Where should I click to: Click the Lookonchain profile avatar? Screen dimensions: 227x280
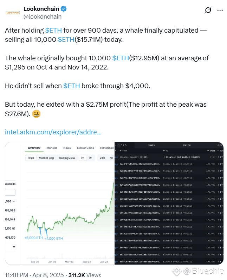(13, 12)
